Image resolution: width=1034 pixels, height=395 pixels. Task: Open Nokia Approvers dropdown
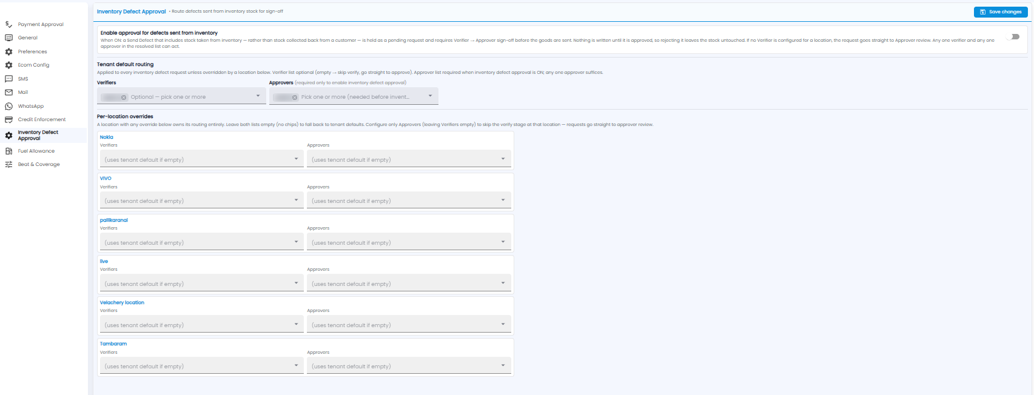click(x=409, y=159)
